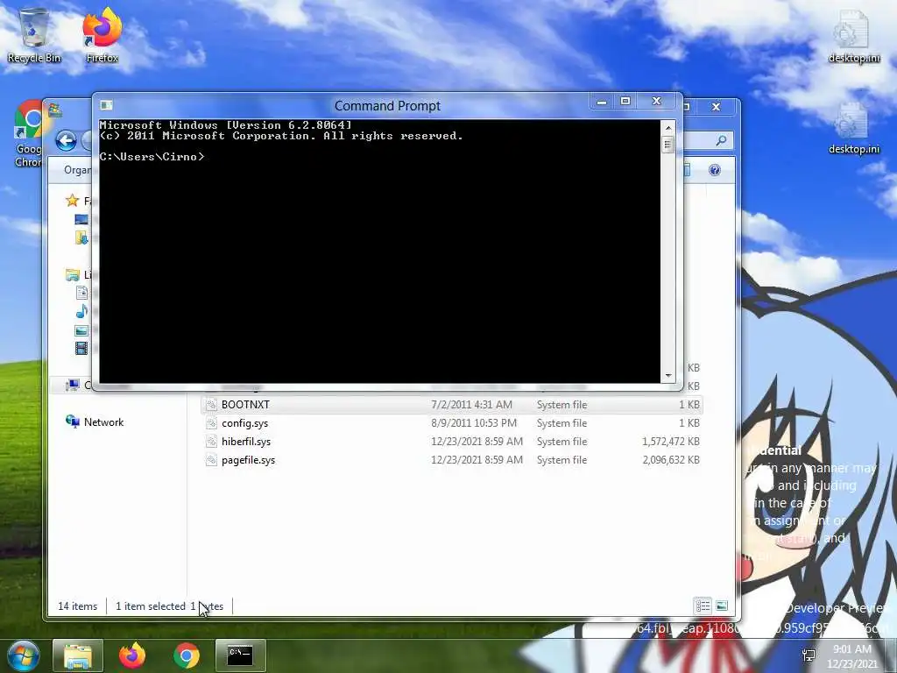897x673 pixels.
Task: Switch Explorer to details view button
Action: (x=703, y=606)
